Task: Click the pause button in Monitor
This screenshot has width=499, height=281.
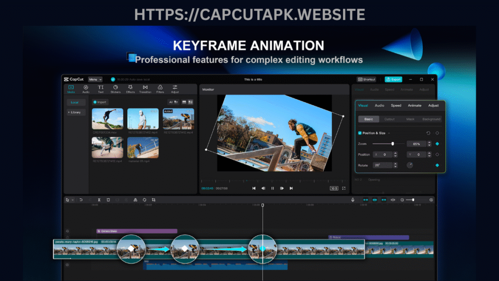Action: 272,188
